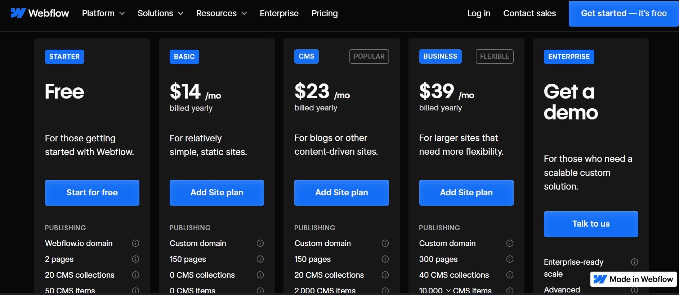This screenshot has height=295, width=679.
Task: Click the FLEXIBLE tag
Action: [x=495, y=56]
